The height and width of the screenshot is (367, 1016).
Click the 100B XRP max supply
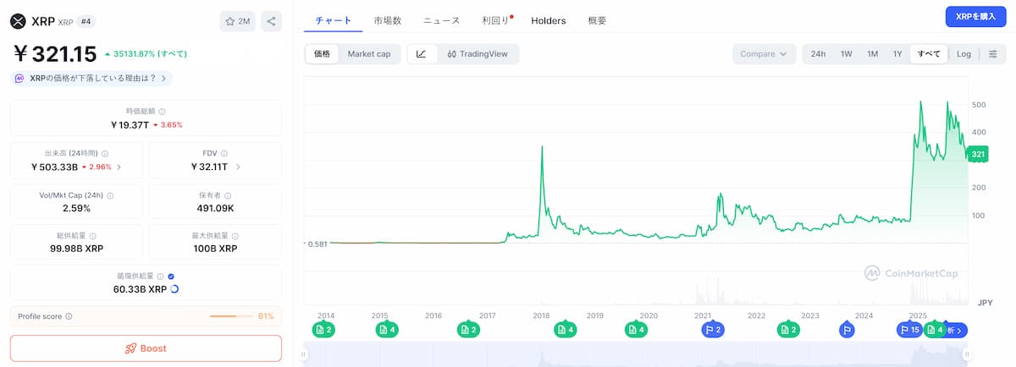coord(215,249)
